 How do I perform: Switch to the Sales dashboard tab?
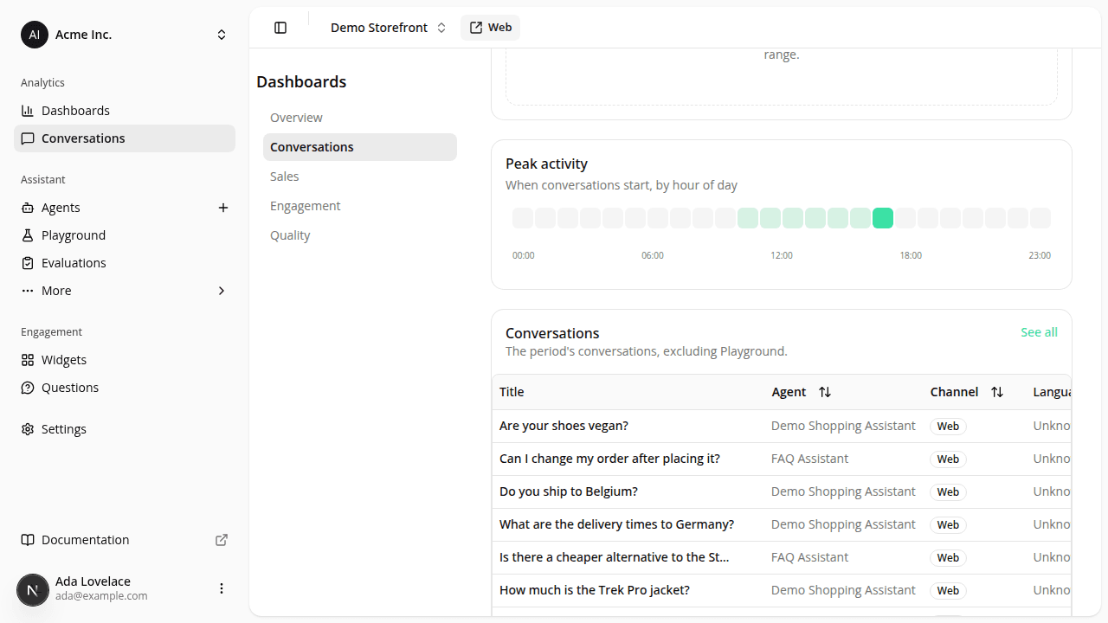pos(360,177)
